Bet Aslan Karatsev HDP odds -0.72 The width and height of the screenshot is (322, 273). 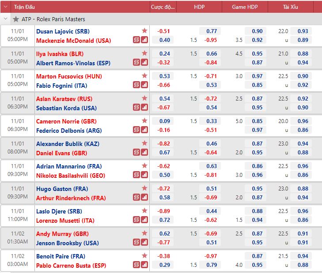210,99
